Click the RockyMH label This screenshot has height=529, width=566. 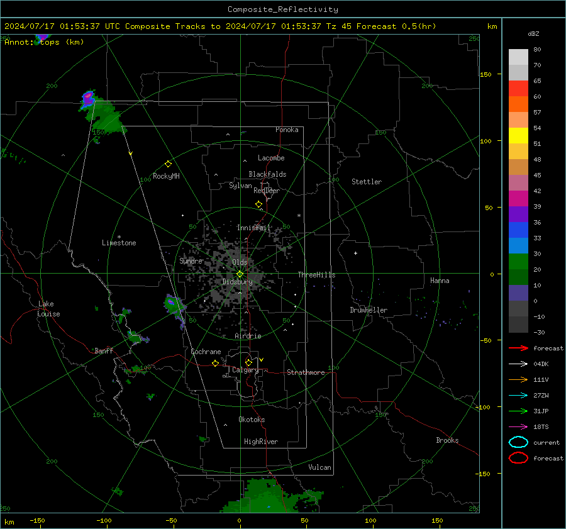(x=166, y=176)
